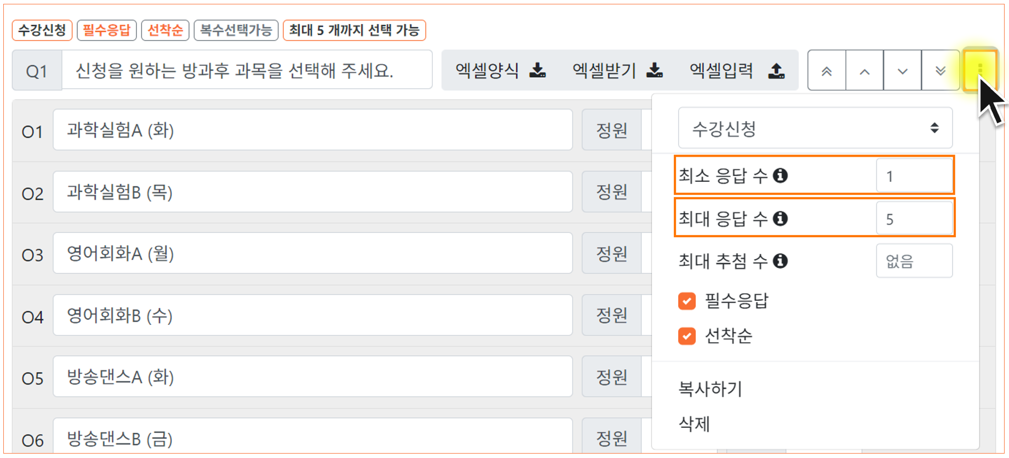
Task: Click the 정원 button for 영어회화A (월)
Action: (x=611, y=254)
